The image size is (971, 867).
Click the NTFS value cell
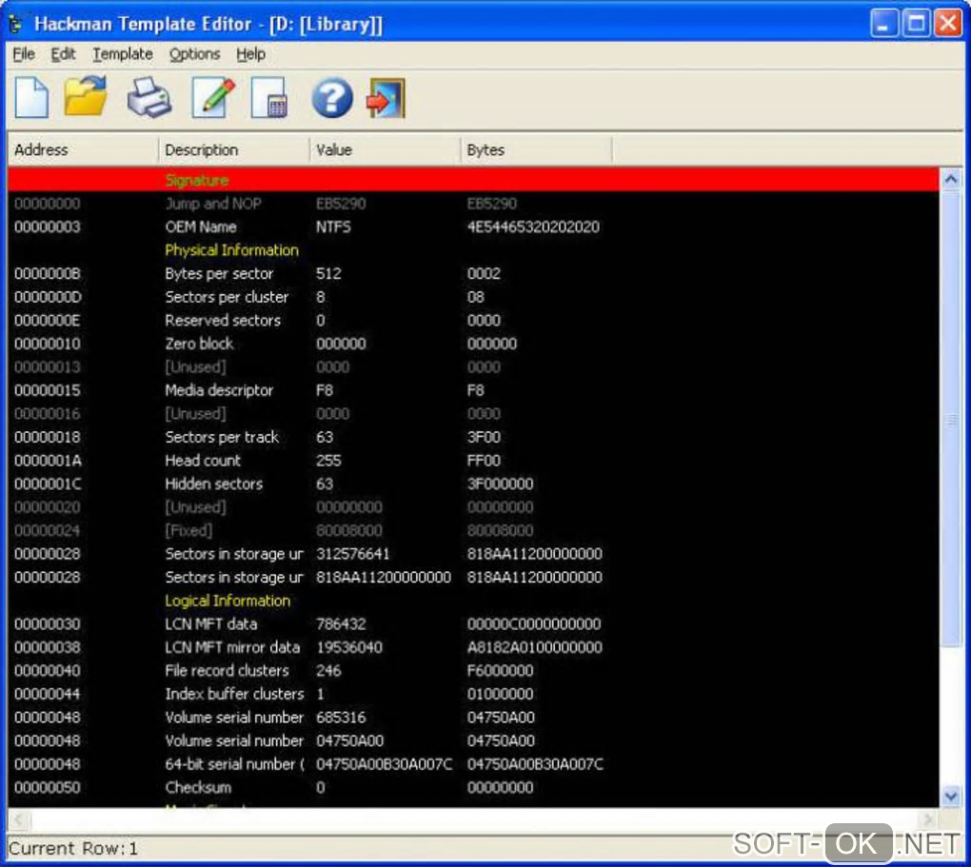click(x=333, y=227)
